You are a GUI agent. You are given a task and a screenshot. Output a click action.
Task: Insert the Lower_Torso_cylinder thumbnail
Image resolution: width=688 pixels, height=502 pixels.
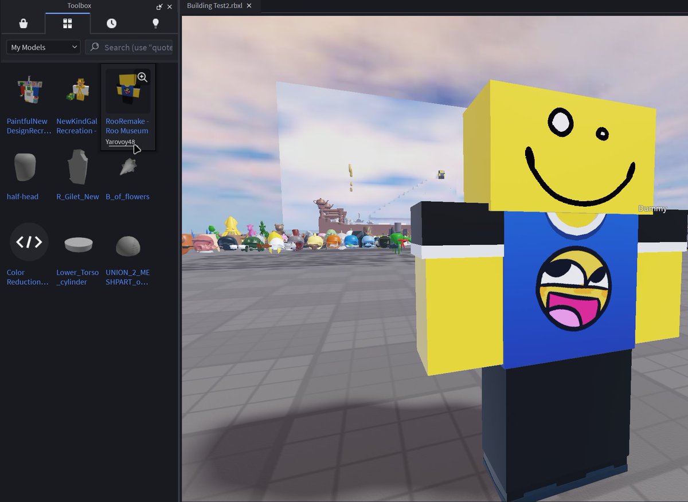[78, 245]
